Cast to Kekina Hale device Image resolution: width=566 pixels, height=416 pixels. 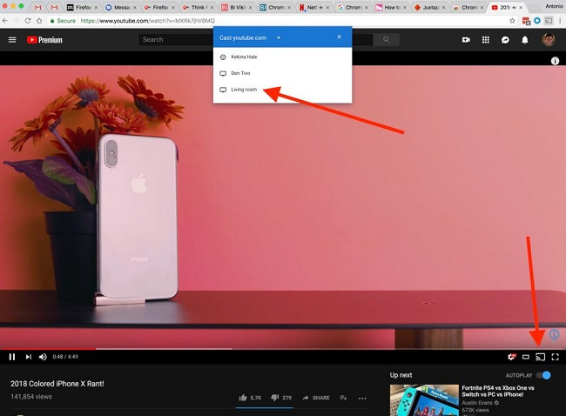[244, 57]
